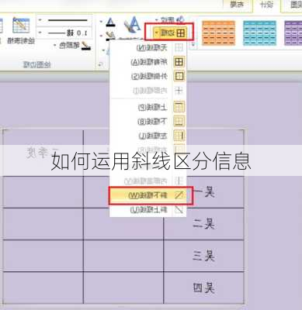Click the large WordArt quick styles A icon
This screenshot has width=302, height=310.
pyautogui.click(x=133, y=25)
